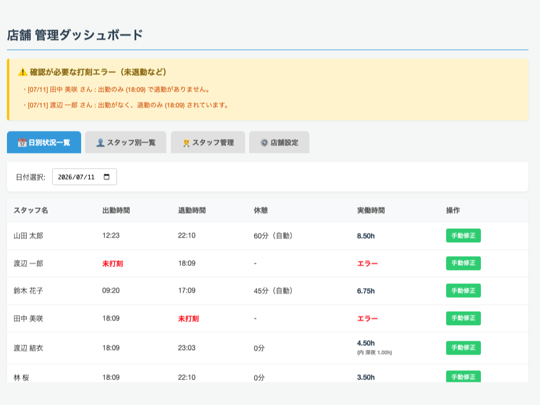This screenshot has height=405, width=540.
Task: Click 手動修正 for 渡辺 一郎
Action: 463,263
